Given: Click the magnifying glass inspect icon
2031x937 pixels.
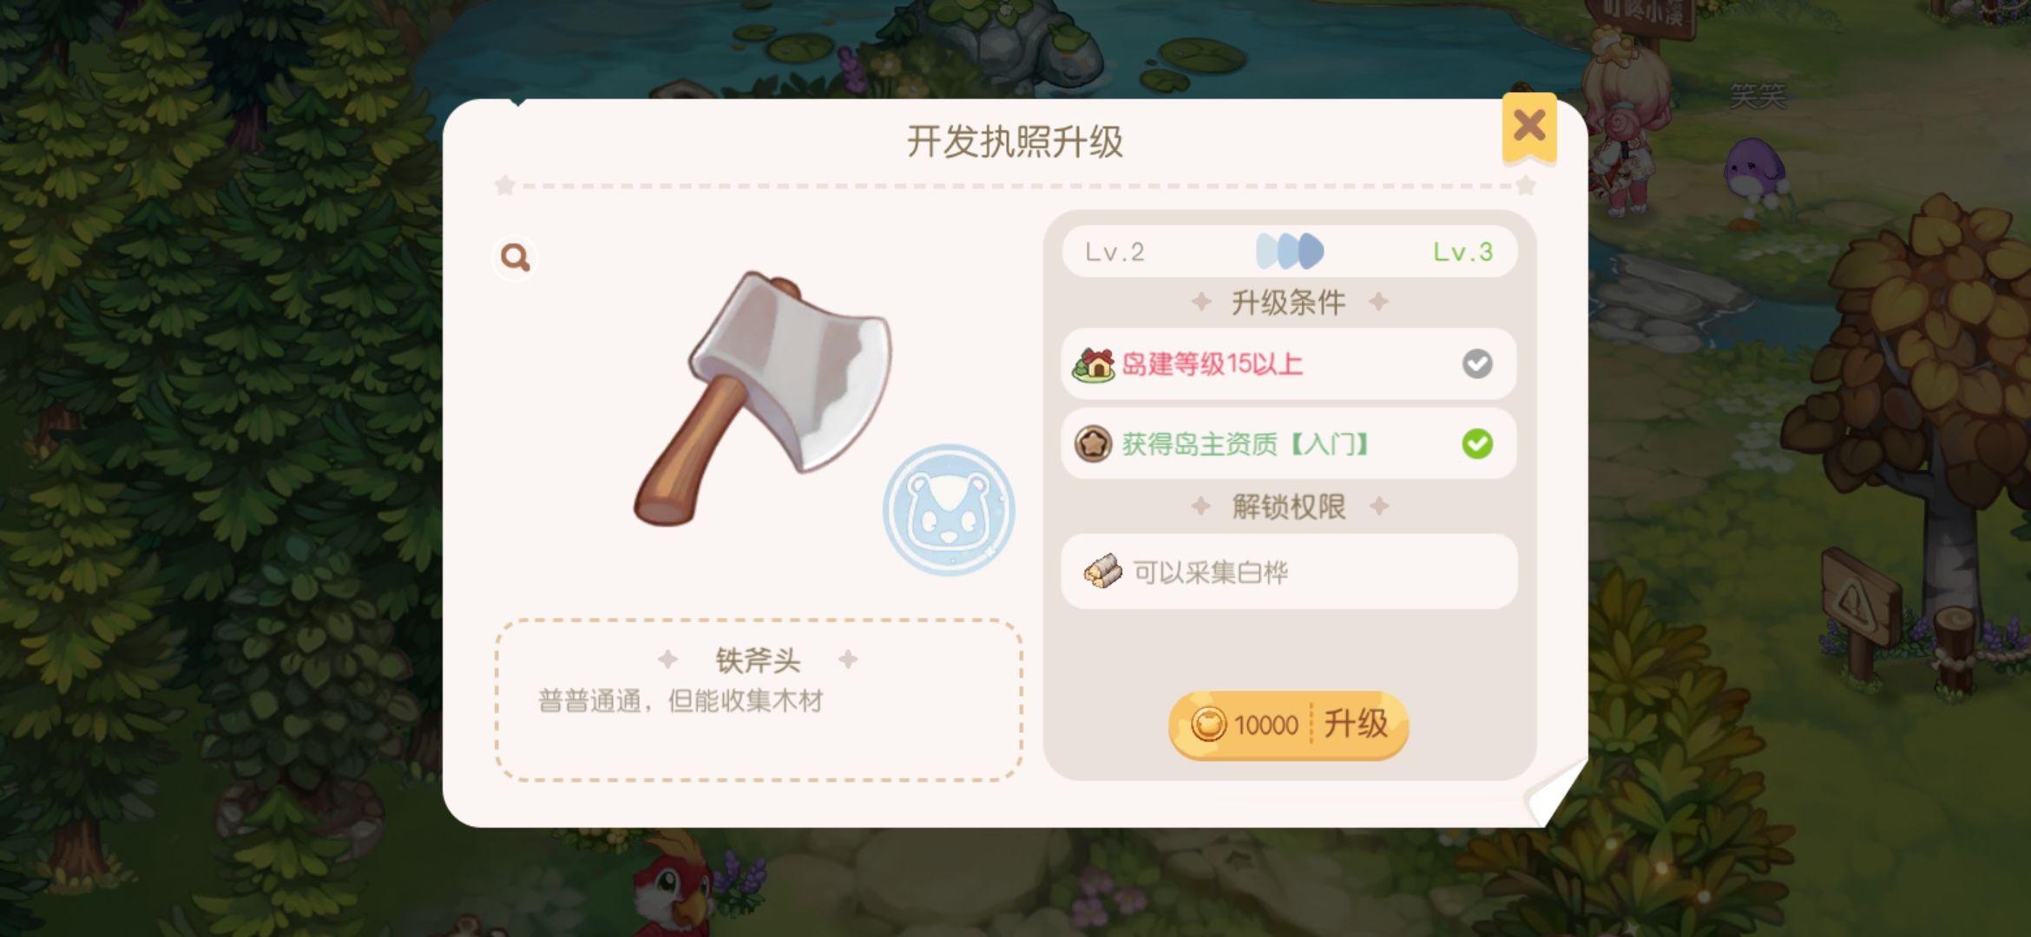Looking at the screenshot, I should [x=515, y=258].
